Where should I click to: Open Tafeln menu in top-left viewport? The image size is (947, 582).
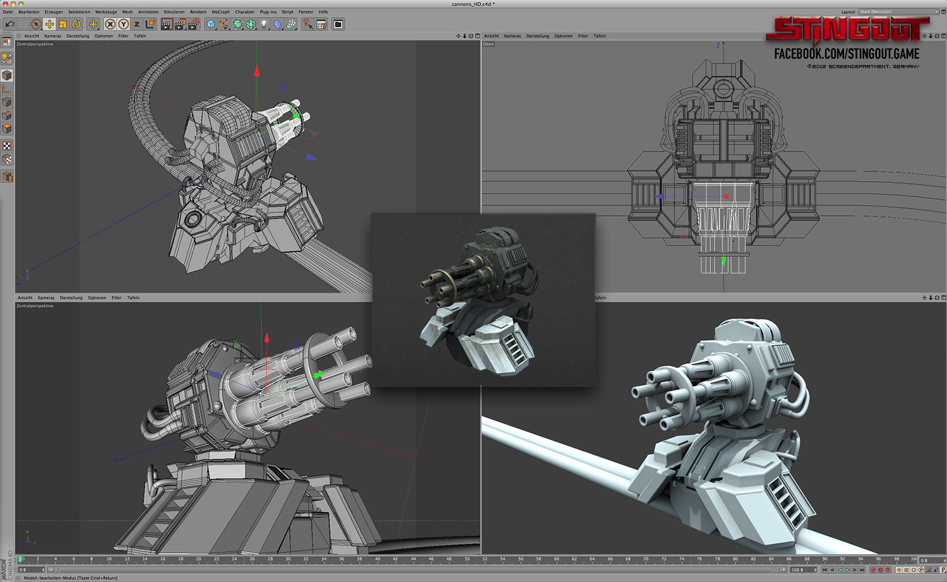[140, 36]
